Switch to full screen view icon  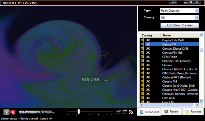125,112
